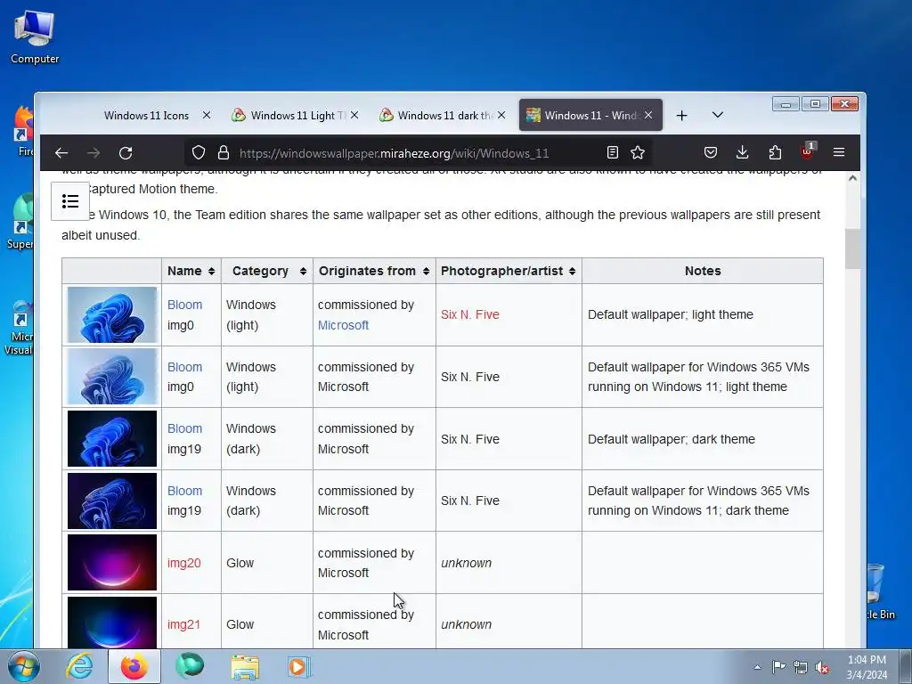Open the green Supermium taskbar icon

[190, 666]
